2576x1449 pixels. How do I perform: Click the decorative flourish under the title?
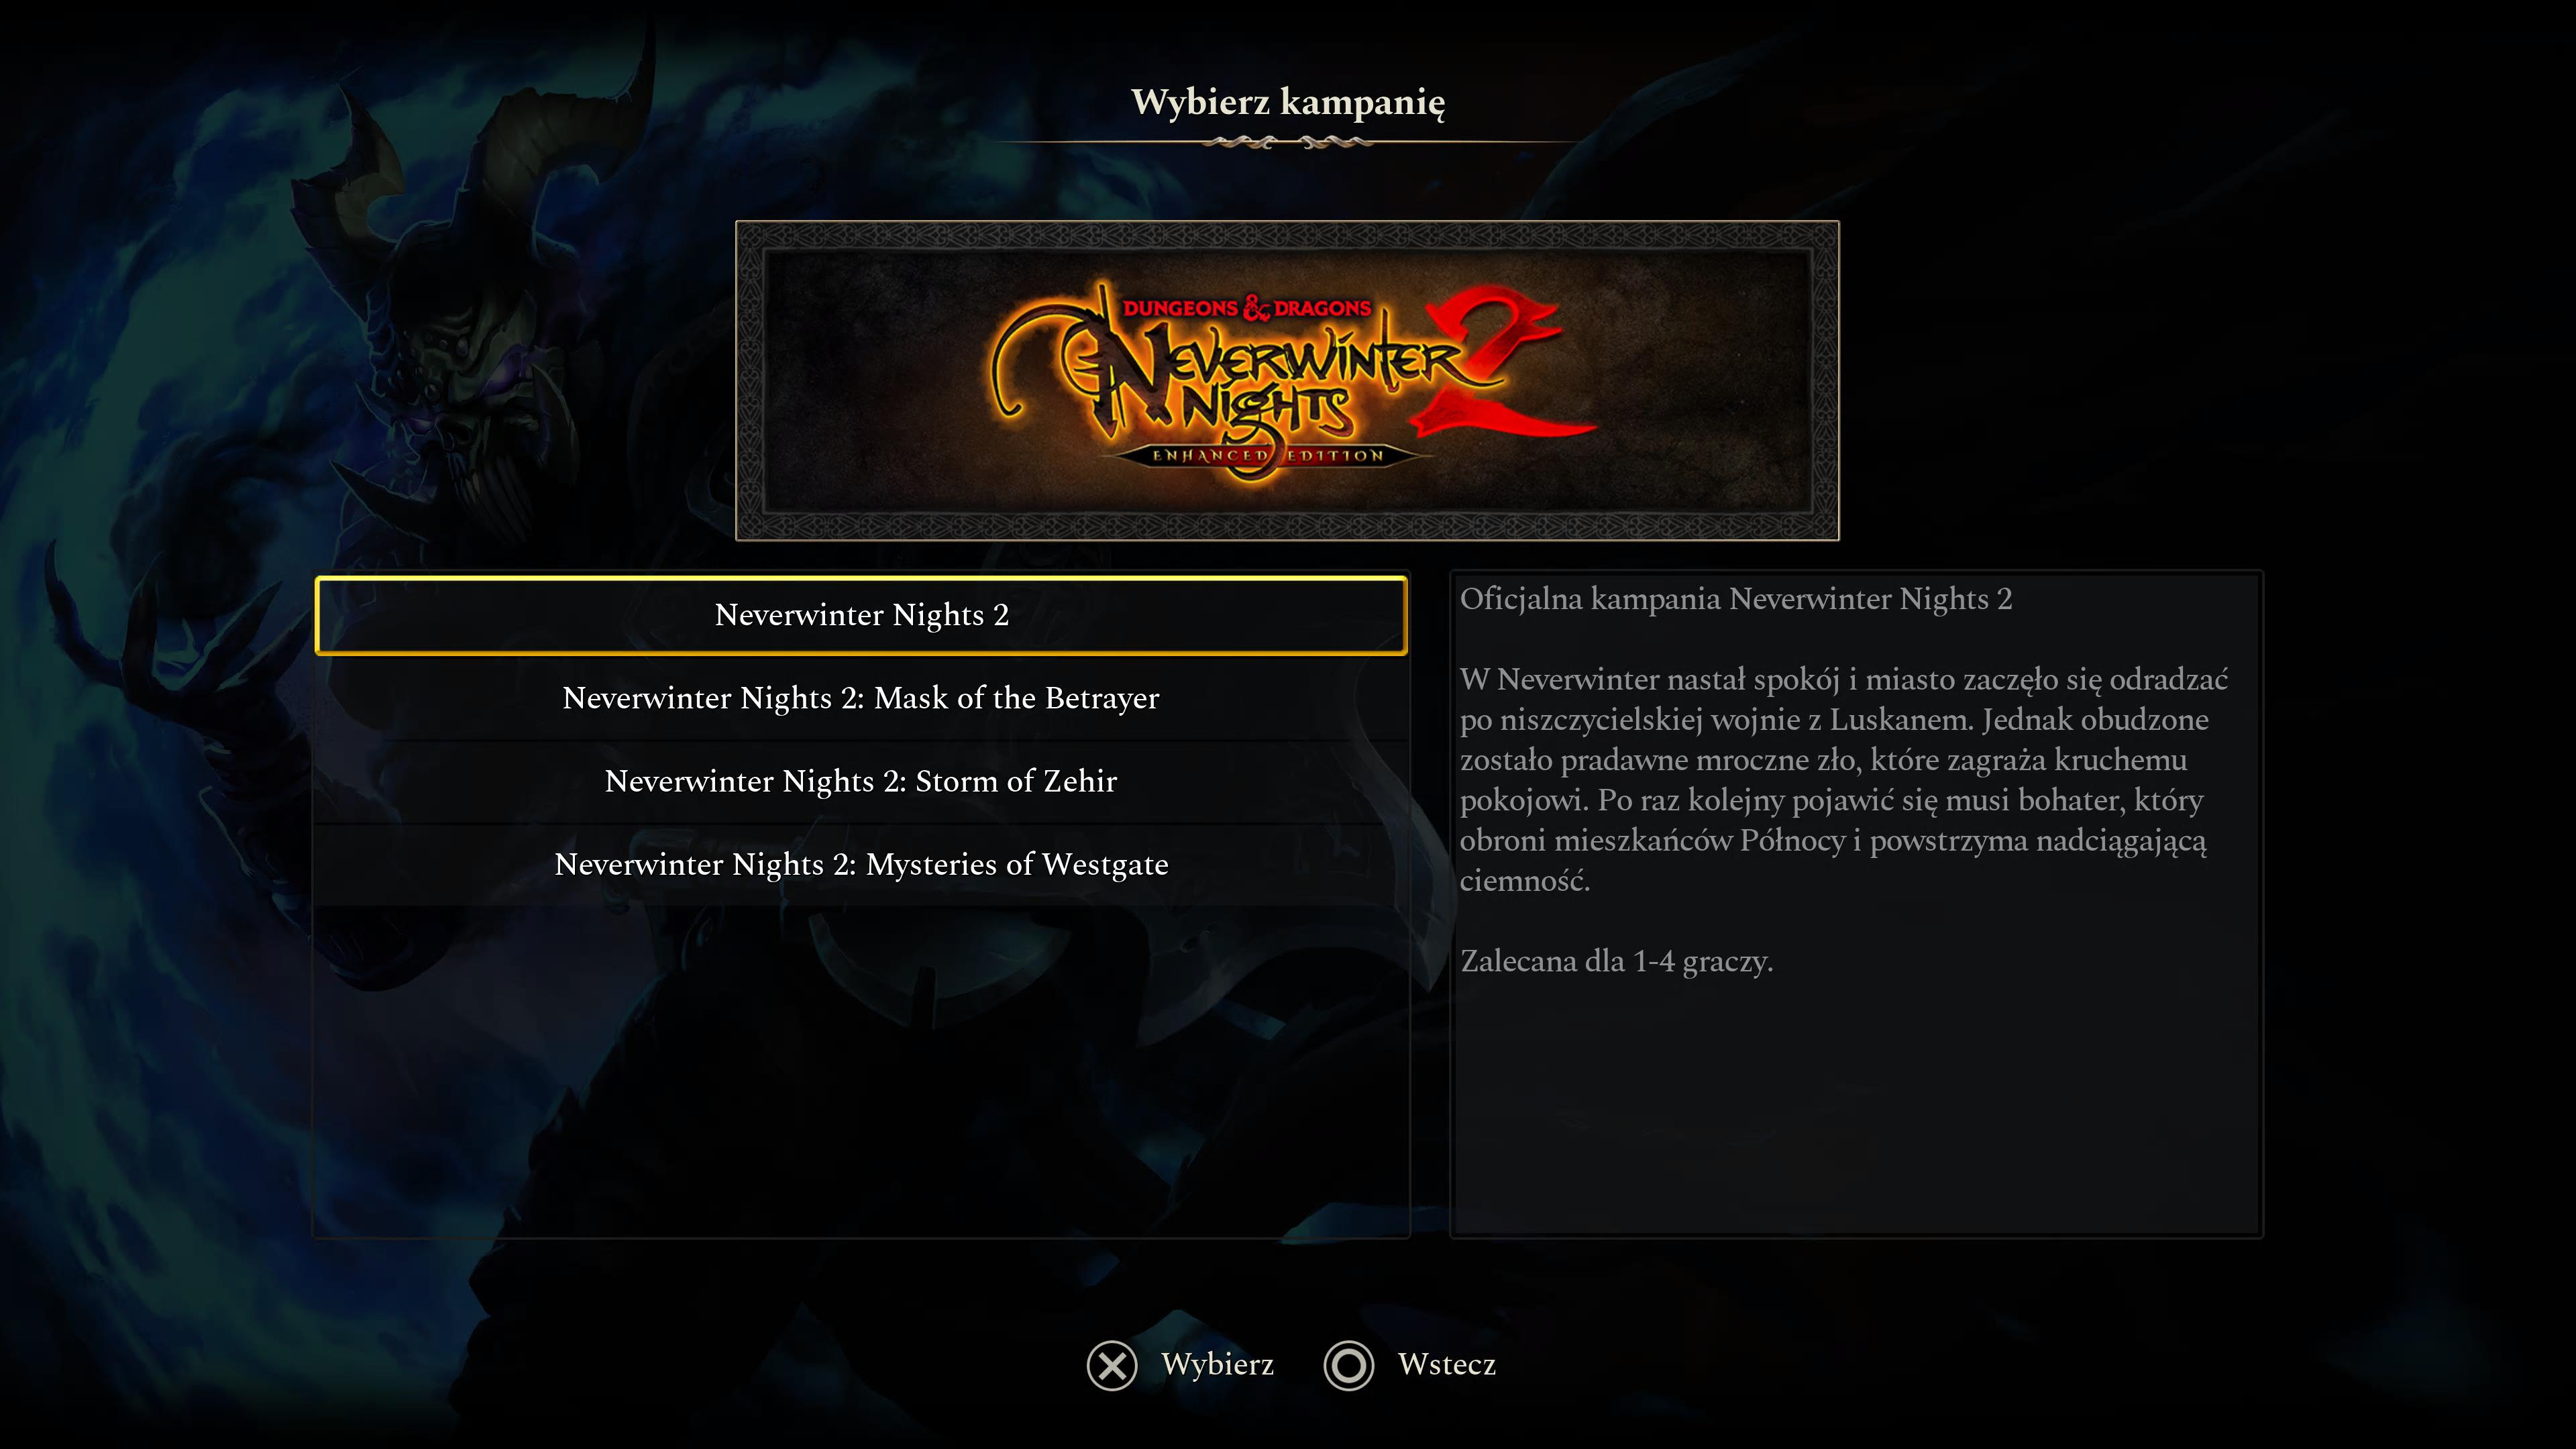tap(1287, 142)
